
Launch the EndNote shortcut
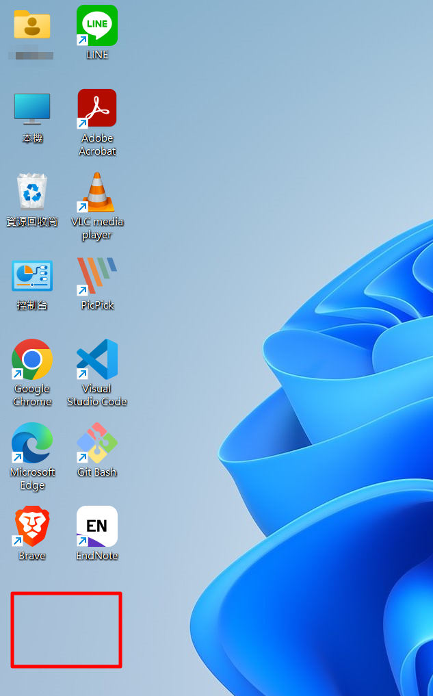pyautogui.click(x=97, y=526)
